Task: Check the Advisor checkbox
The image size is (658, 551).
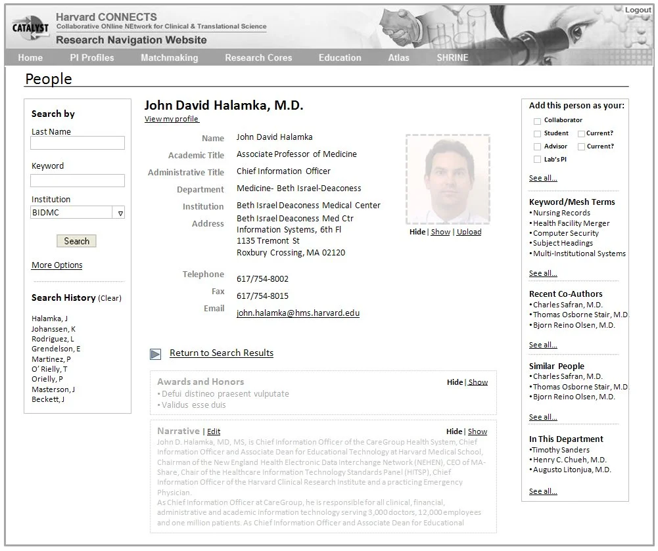Action: click(x=537, y=146)
